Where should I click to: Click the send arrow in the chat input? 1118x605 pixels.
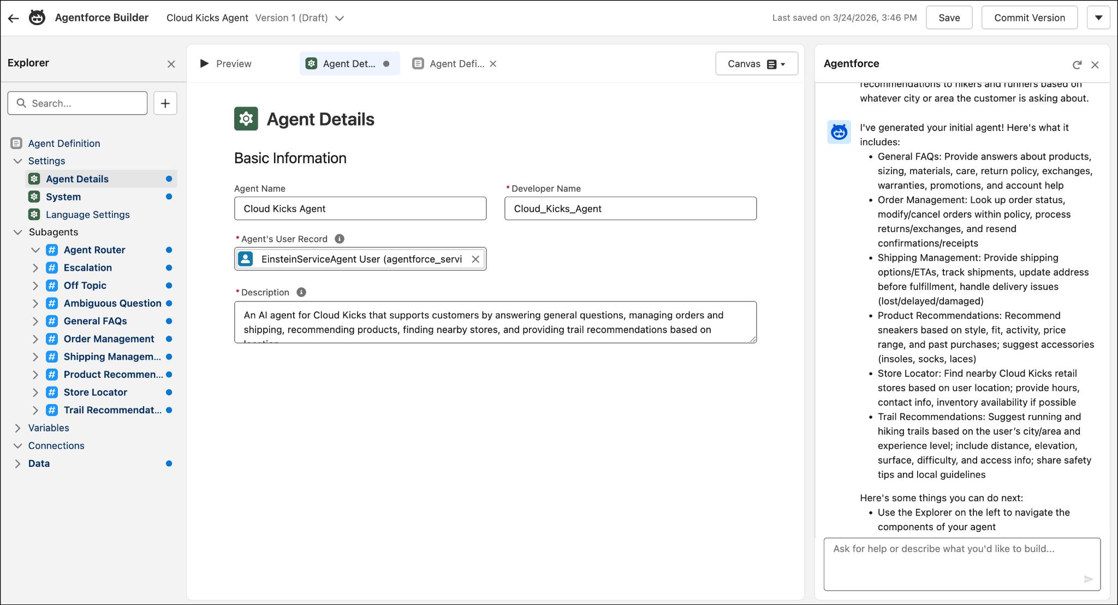(x=1087, y=580)
